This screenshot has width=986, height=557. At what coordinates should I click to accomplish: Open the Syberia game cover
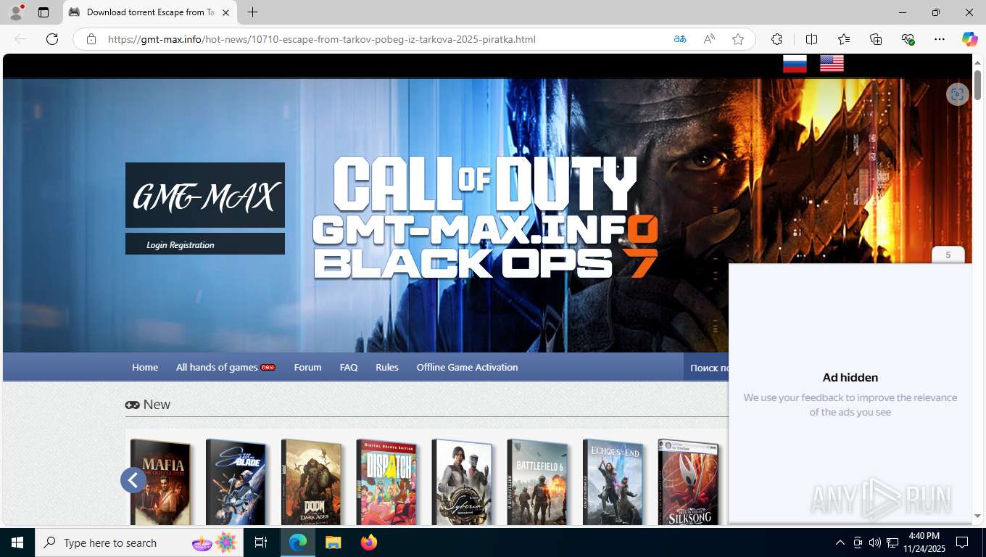pyautogui.click(x=462, y=482)
